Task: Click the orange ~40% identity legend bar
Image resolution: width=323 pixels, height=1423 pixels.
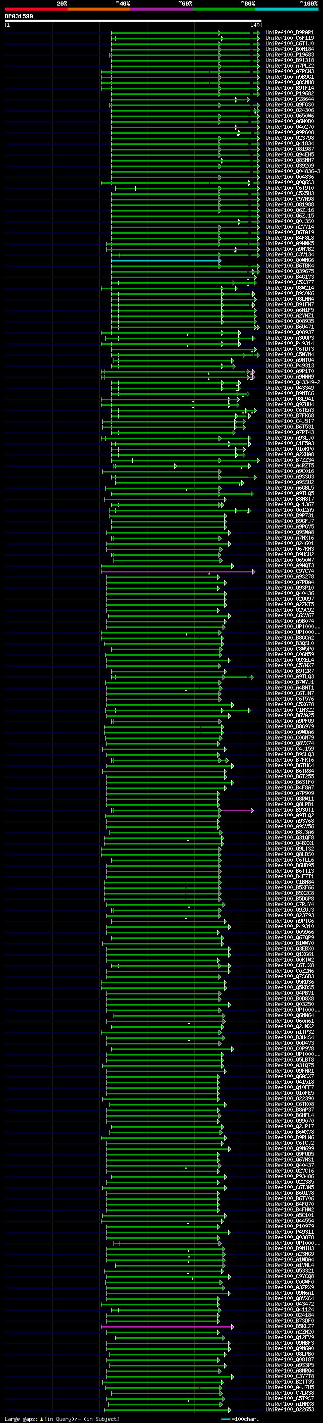Action: pos(99,10)
